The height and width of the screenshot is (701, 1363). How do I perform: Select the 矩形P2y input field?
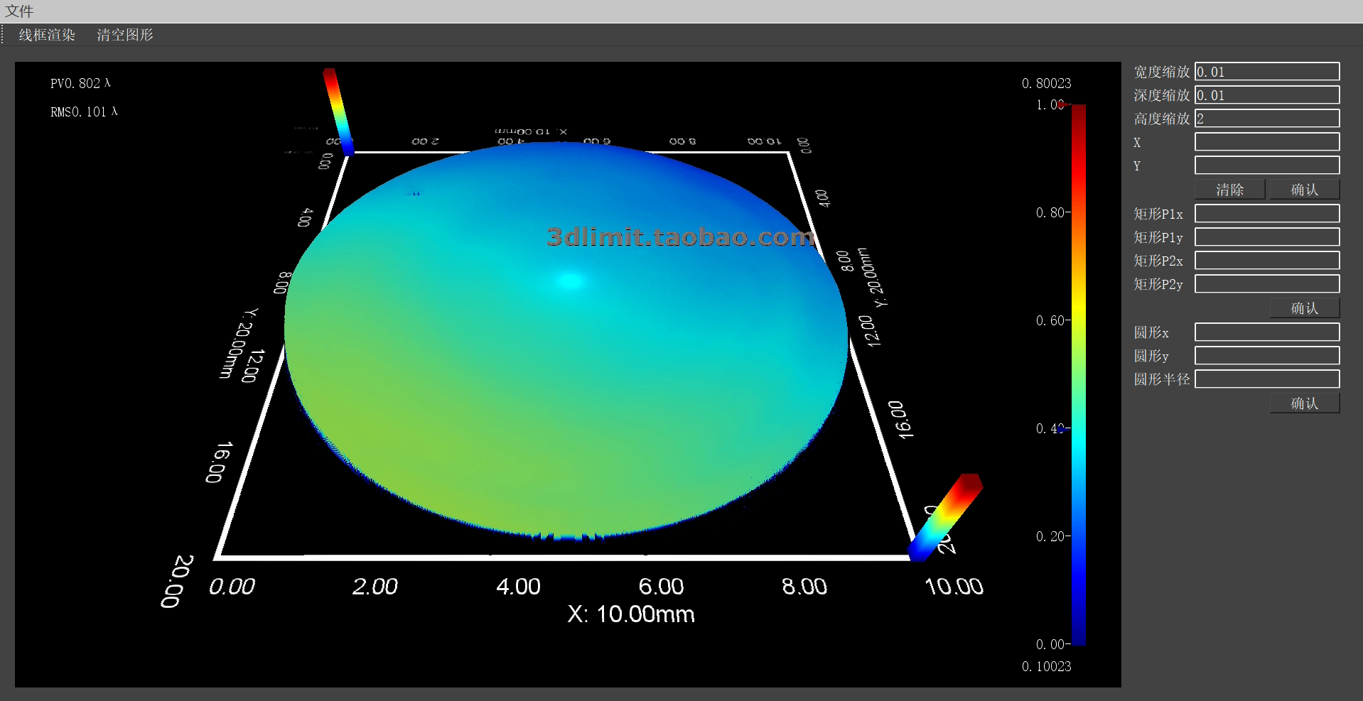[1267, 284]
